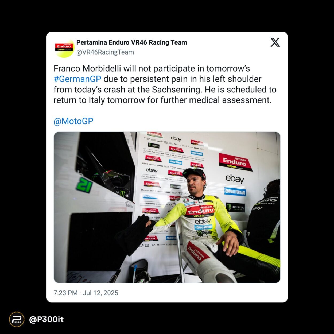Click the @VR46RacingTeam handle
Screen dimensions: 334x334
pyautogui.click(x=105, y=52)
